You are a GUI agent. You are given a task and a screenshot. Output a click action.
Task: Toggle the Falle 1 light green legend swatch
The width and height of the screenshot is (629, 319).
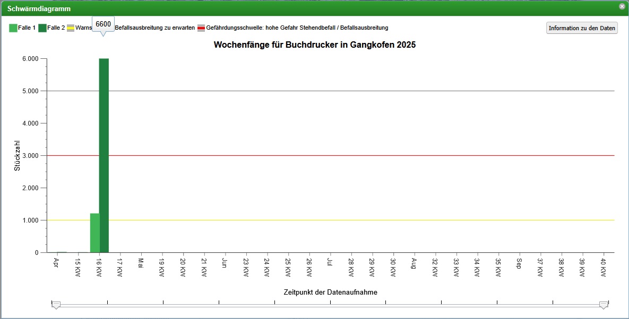tap(13, 28)
